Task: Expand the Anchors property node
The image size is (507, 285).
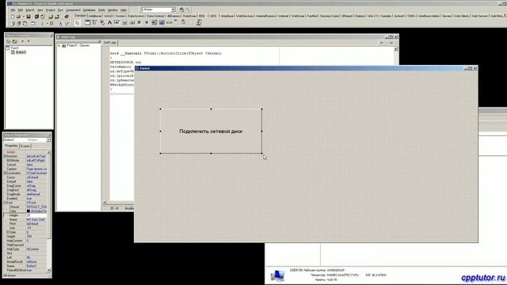Action: [6, 156]
